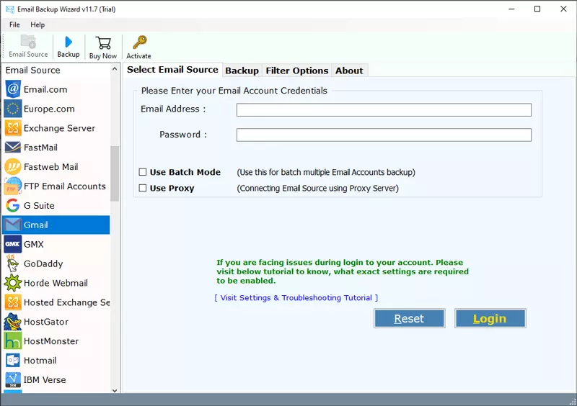Image resolution: width=577 pixels, height=406 pixels.
Task: Click the Activate key icon
Action: (x=139, y=42)
